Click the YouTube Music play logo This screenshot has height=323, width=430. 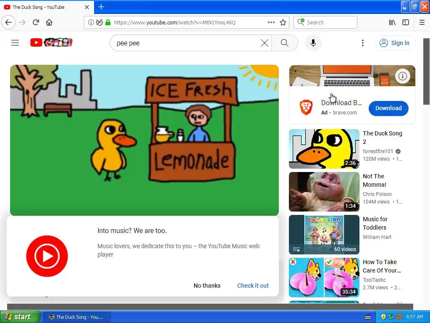47,256
